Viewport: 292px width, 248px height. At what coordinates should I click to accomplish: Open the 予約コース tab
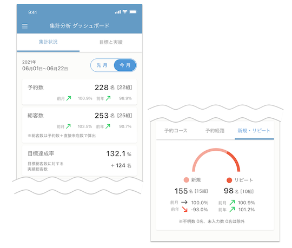[176, 131]
